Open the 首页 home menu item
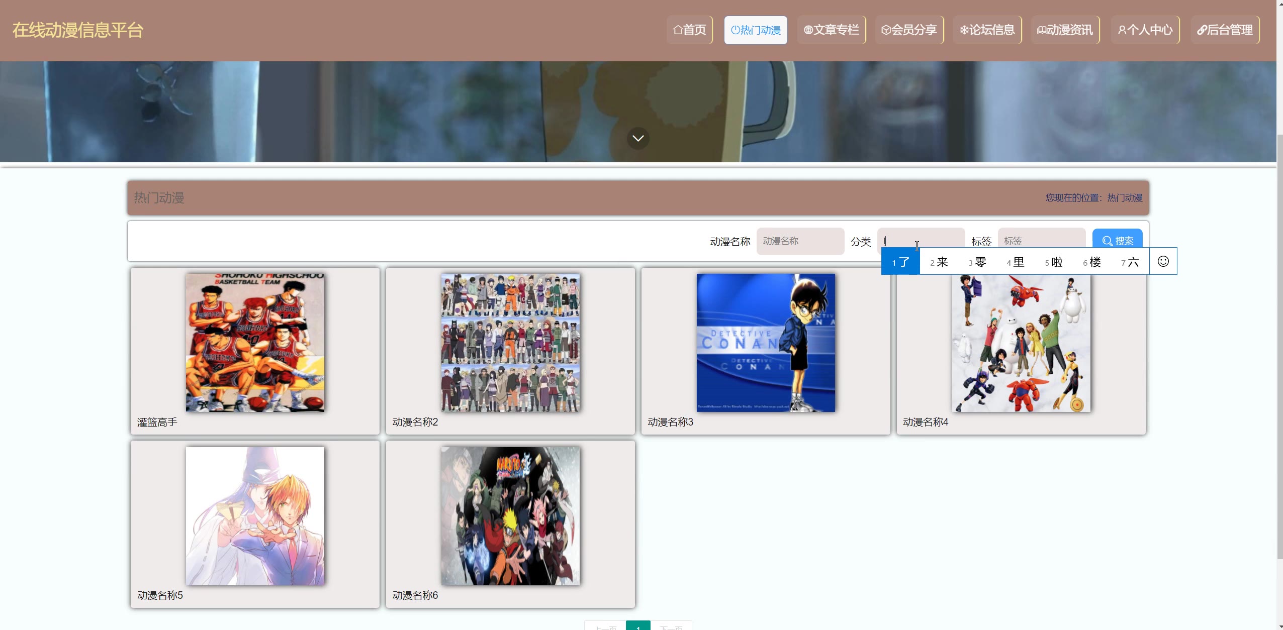Screen dimensions: 1283x630 [689, 30]
